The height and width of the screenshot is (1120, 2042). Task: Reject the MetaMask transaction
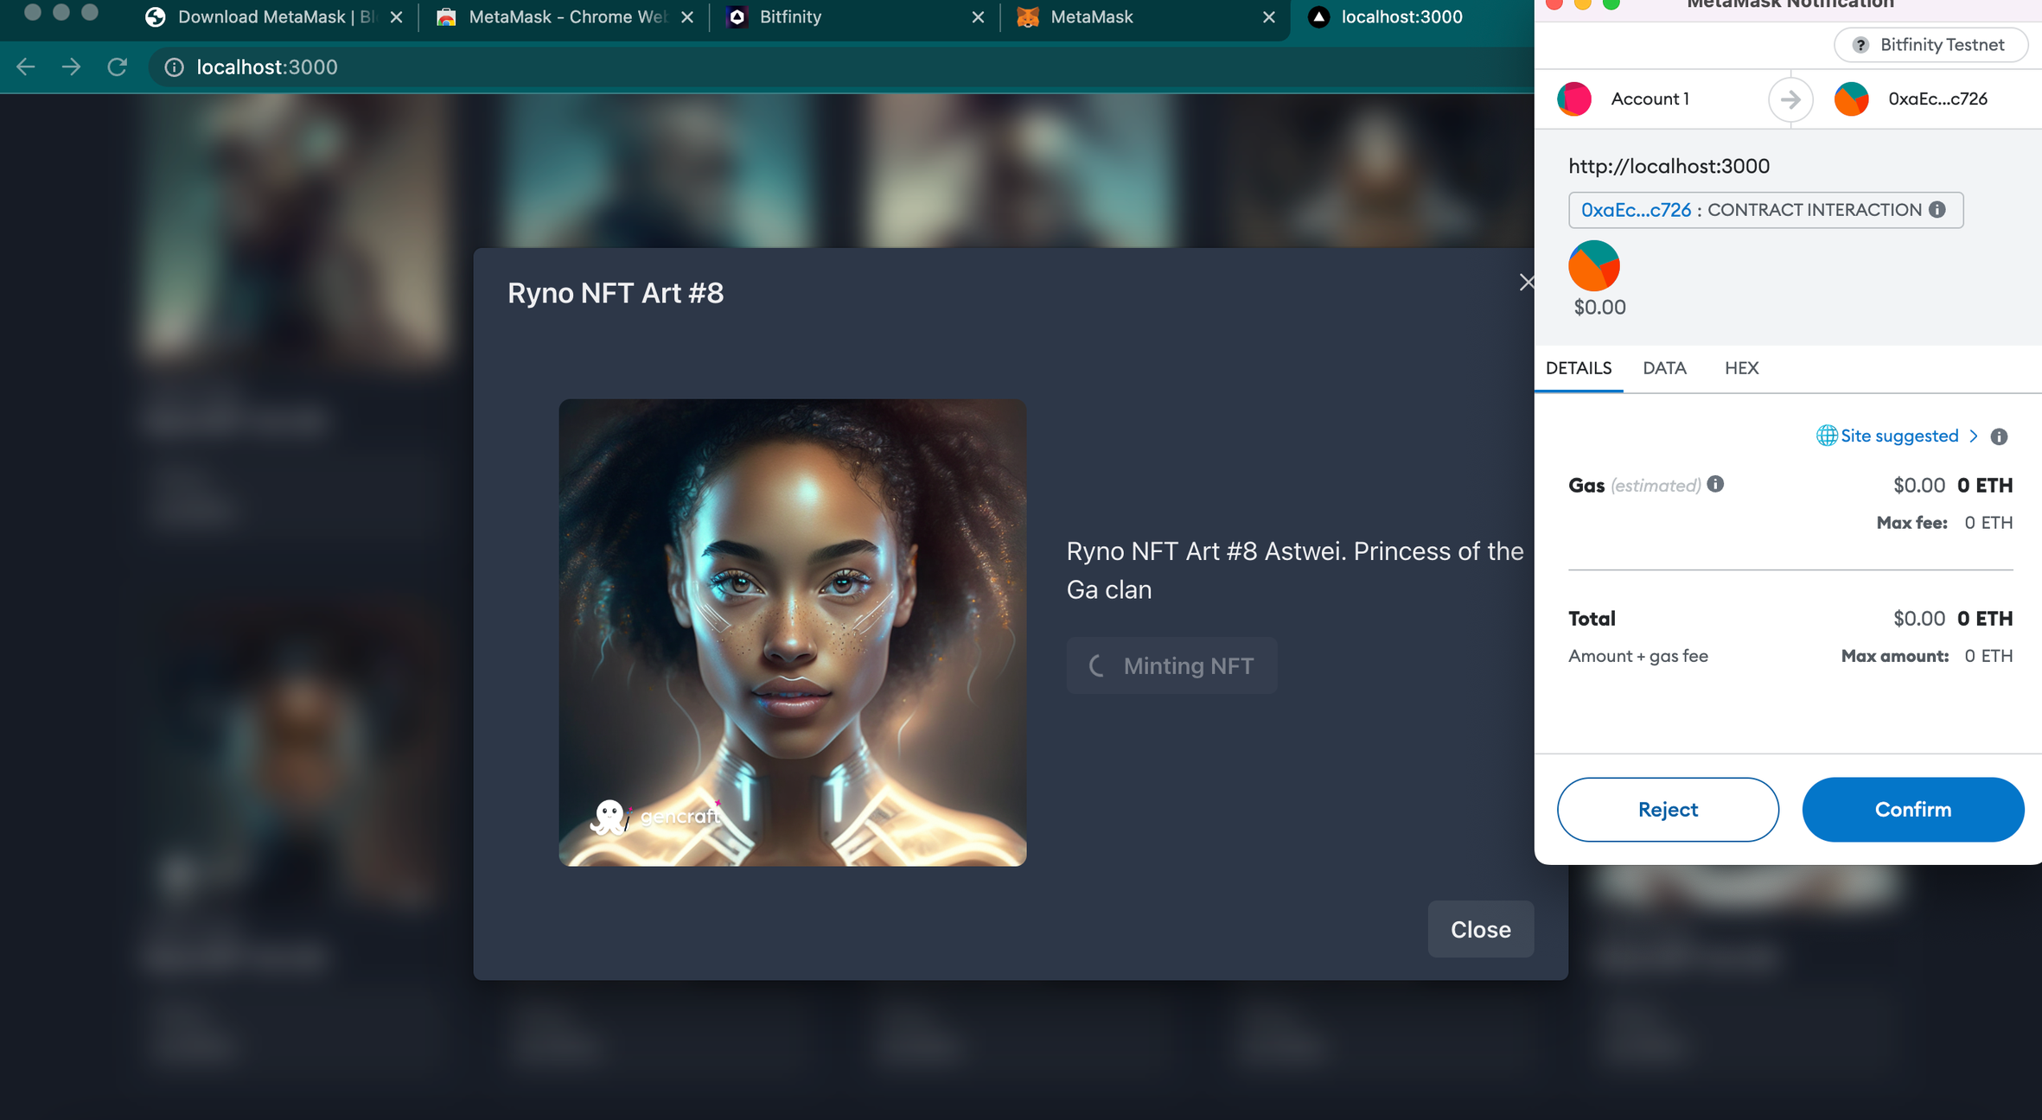[1668, 810]
